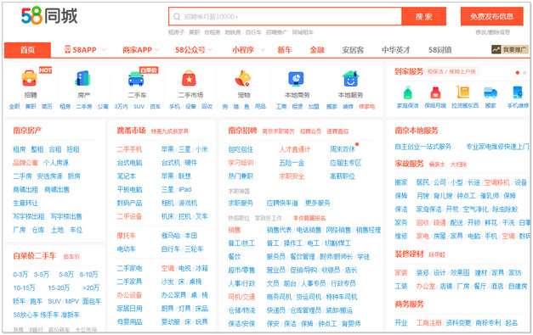Open the 南京本地服务 section heading

[x=417, y=131]
